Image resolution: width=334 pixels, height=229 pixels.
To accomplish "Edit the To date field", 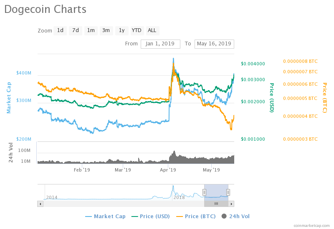I will click(x=214, y=44).
